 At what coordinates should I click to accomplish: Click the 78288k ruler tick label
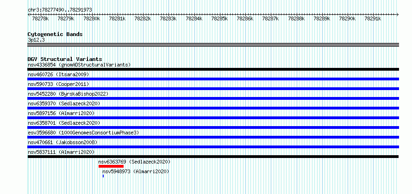[296, 18]
